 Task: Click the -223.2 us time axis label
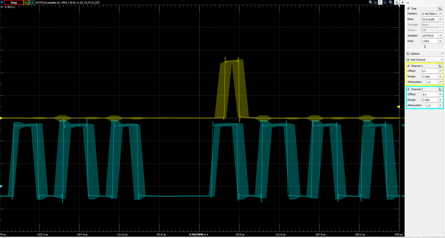coord(42,234)
